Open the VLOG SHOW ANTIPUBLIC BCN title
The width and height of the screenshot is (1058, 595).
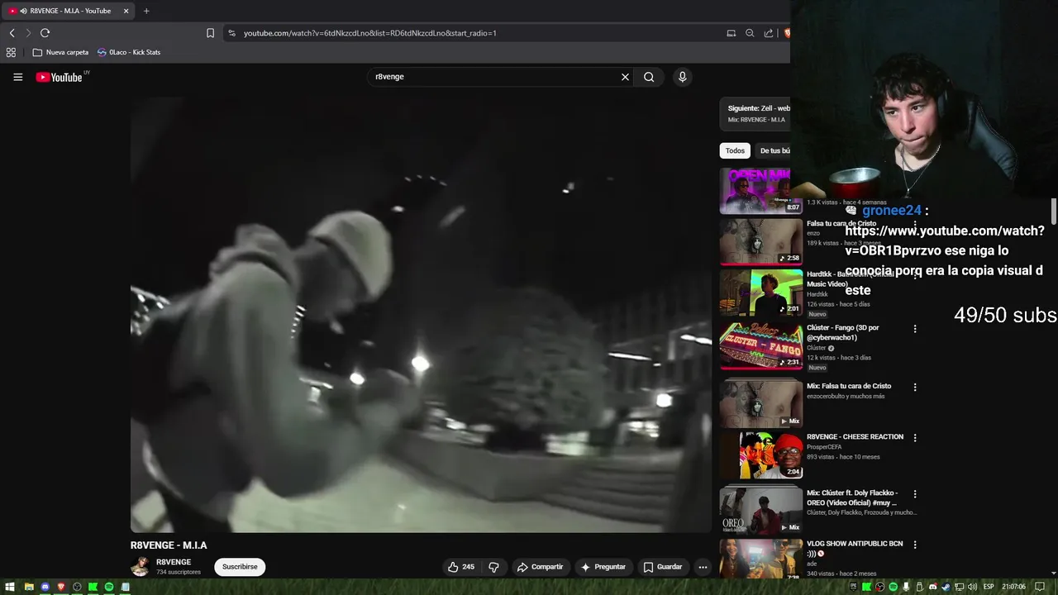(x=855, y=549)
